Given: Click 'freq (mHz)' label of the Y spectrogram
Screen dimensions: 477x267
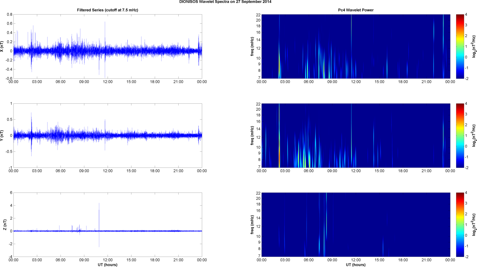Looking at the screenshot, I should (x=252, y=135).
